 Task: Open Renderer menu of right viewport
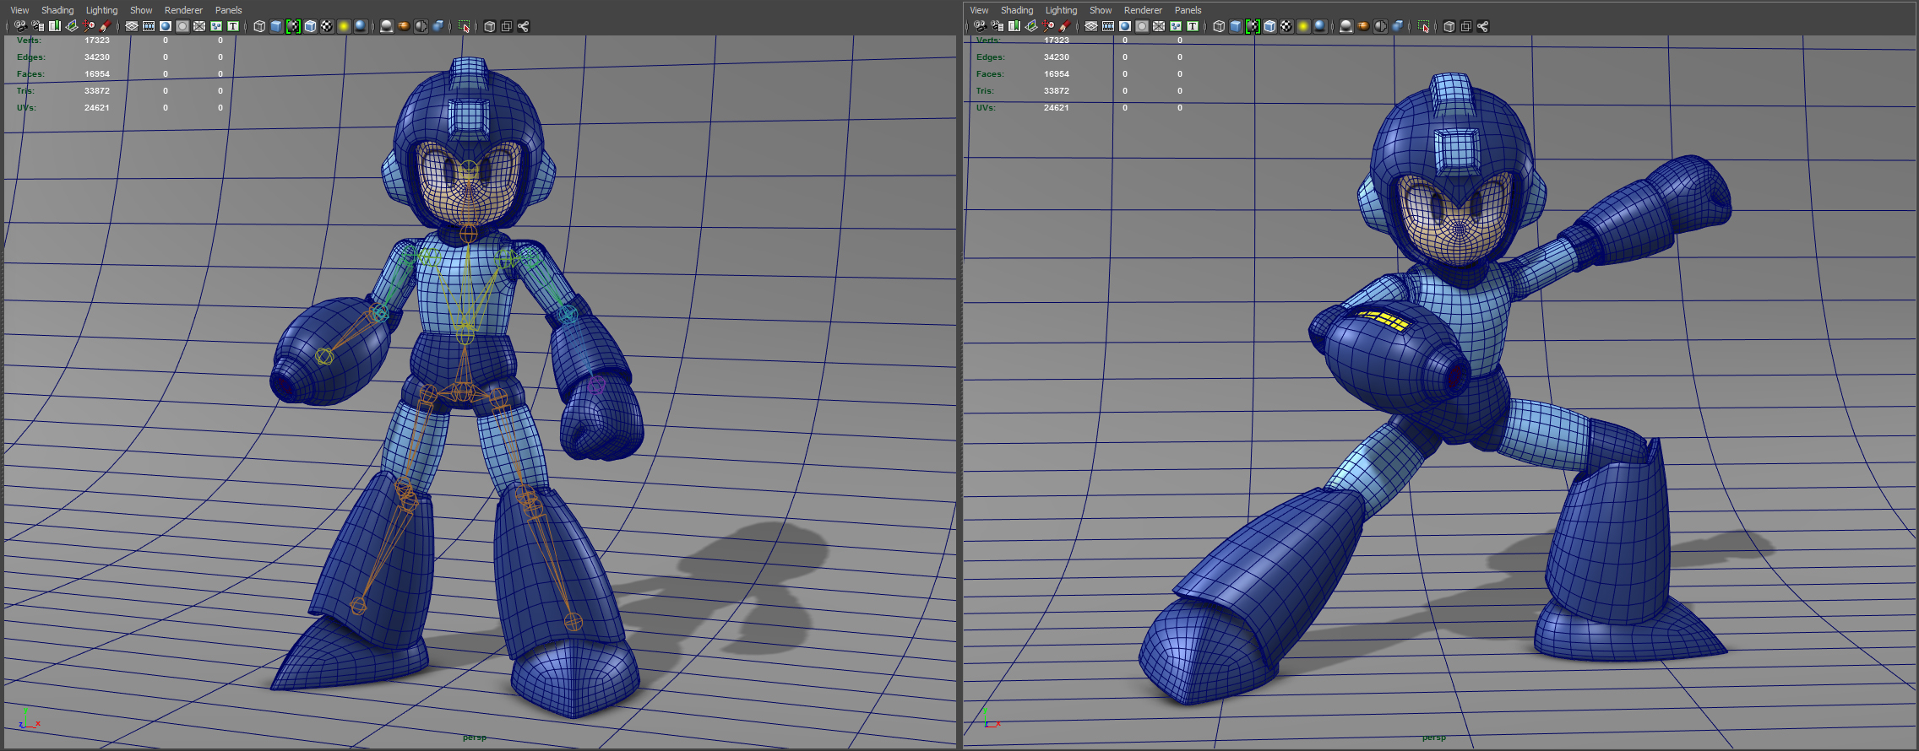tap(1143, 10)
